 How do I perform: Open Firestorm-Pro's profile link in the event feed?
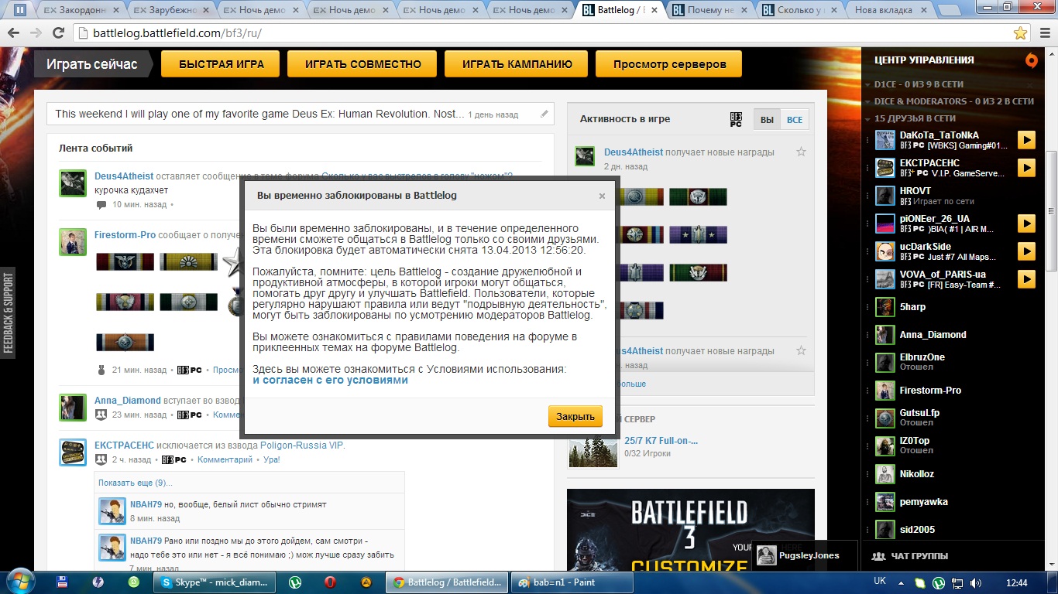125,235
